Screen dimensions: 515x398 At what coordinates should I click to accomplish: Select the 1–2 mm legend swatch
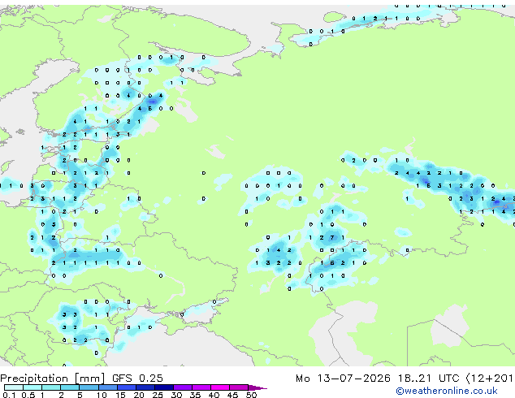(x=51, y=387)
